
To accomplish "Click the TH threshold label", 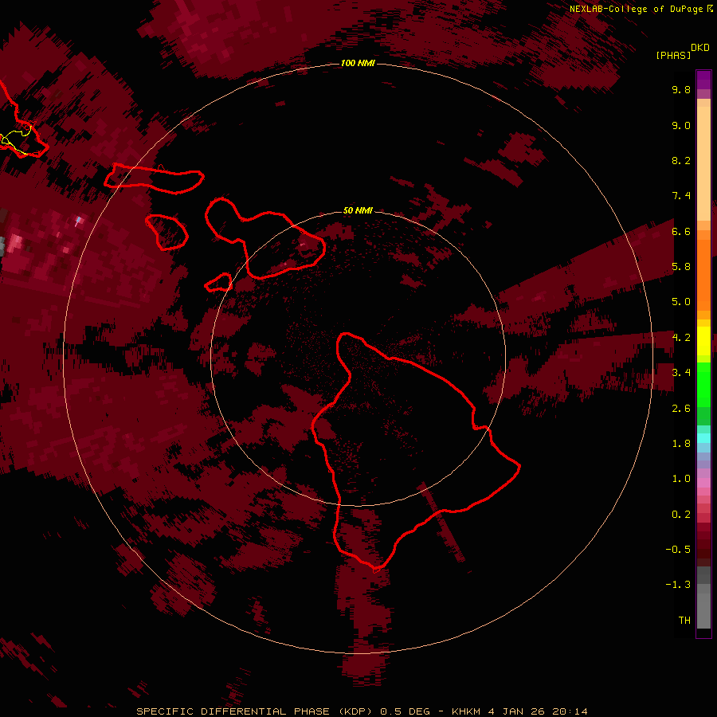I will pyautogui.click(x=684, y=621).
